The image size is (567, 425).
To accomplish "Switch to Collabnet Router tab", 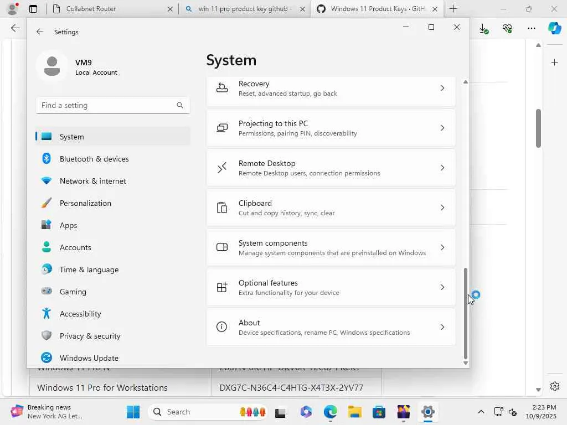I will coord(112,9).
